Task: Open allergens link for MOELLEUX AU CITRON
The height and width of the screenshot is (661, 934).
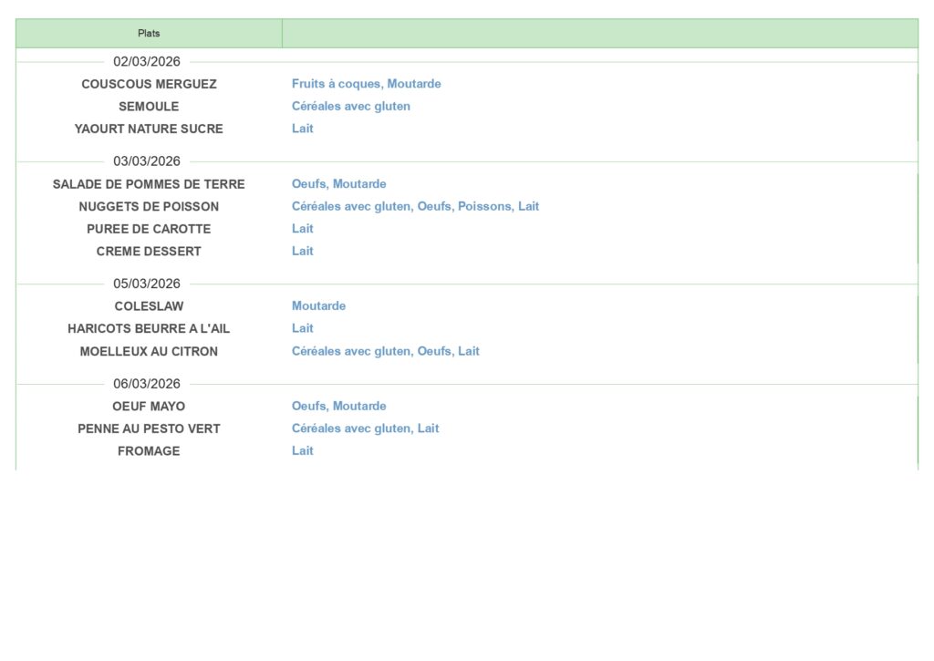Action: click(385, 351)
